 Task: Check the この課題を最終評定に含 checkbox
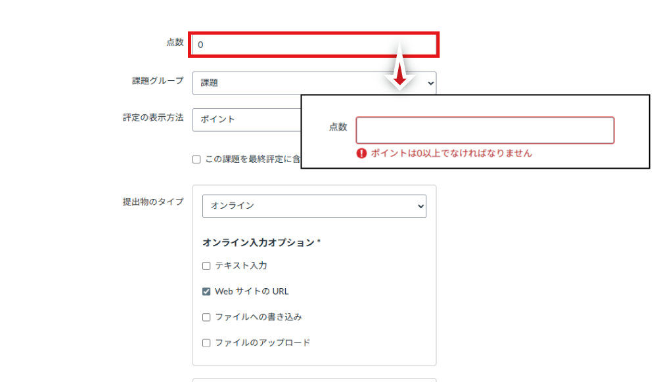click(x=196, y=159)
